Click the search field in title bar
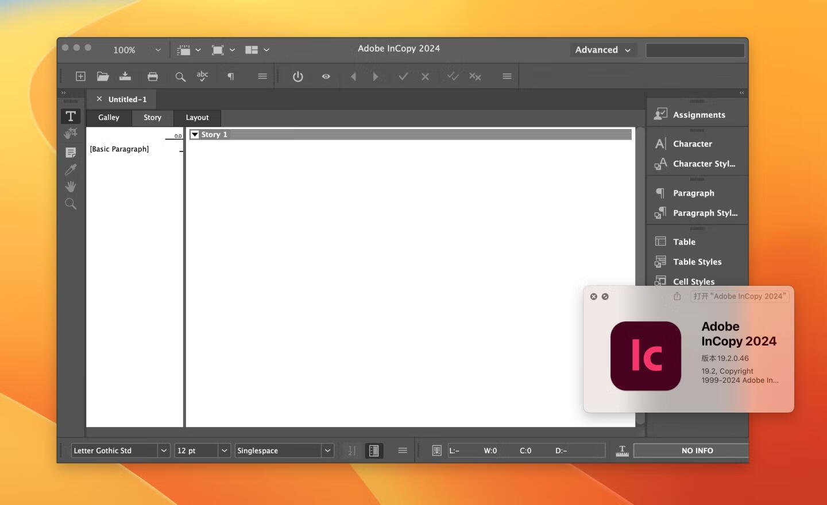Viewport: 827px width, 505px height. coord(695,50)
